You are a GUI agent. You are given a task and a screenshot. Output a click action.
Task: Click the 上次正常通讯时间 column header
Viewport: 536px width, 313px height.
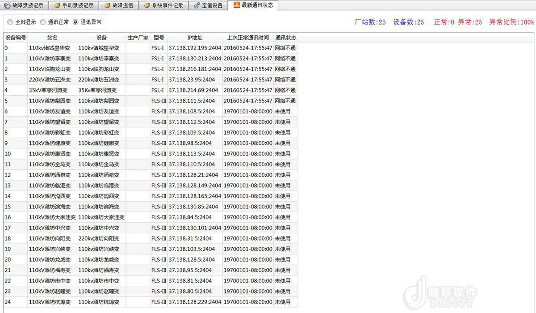[248, 38]
